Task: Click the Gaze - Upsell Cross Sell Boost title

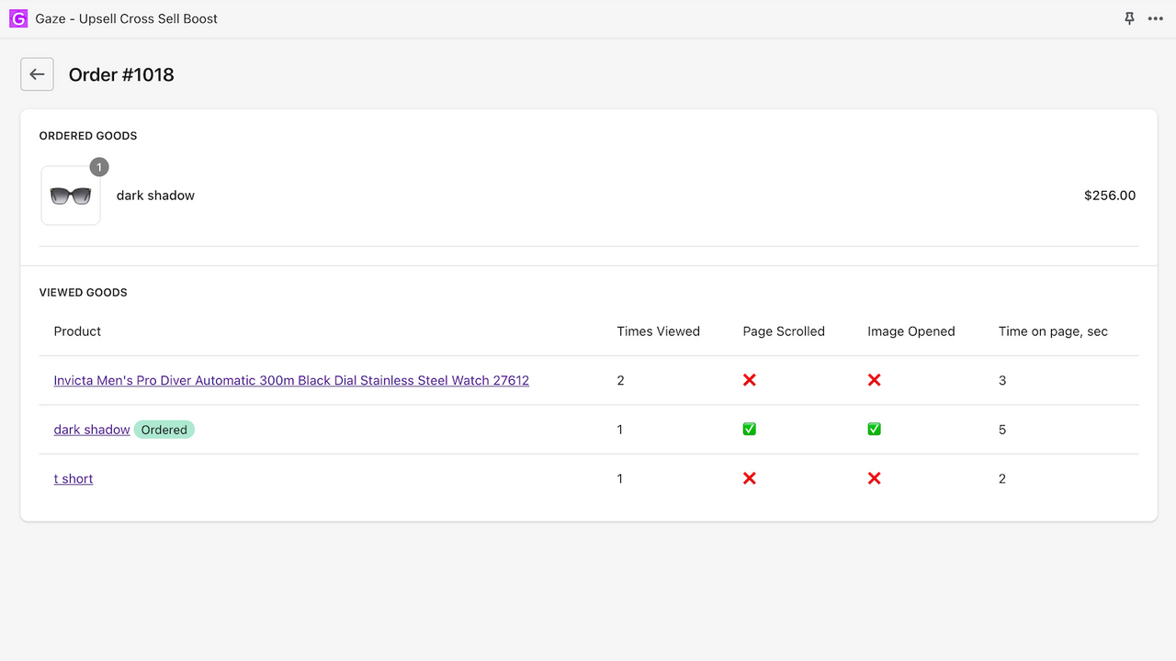Action: point(126,18)
